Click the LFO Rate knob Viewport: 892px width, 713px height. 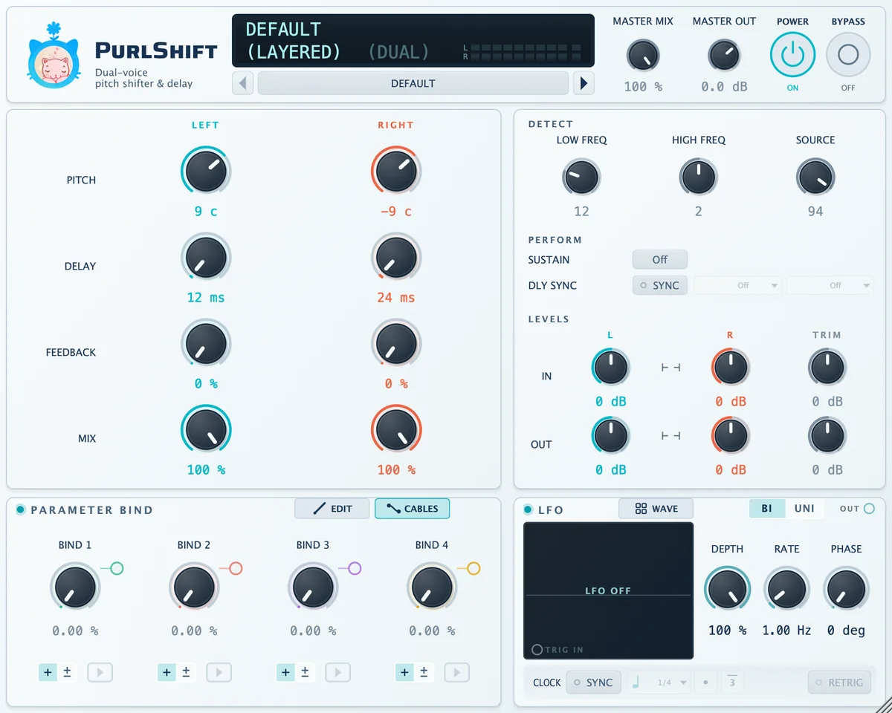click(786, 590)
